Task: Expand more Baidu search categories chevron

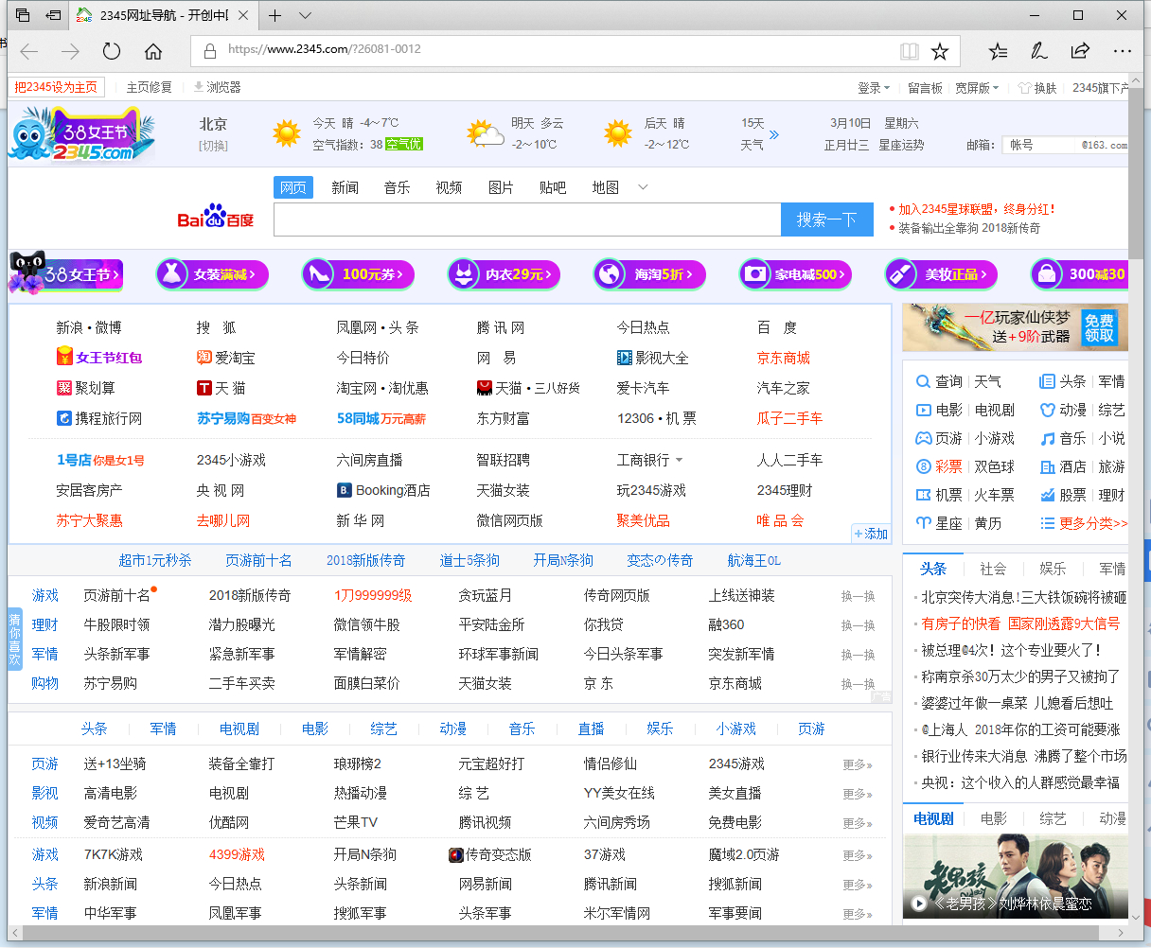Action: [x=644, y=187]
